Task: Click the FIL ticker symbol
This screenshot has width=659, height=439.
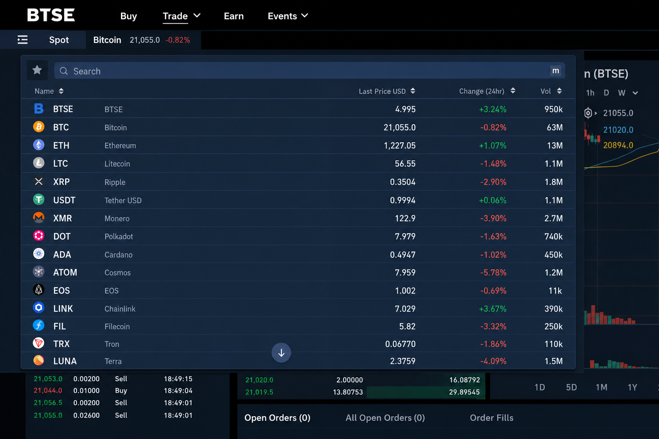Action: coord(60,327)
